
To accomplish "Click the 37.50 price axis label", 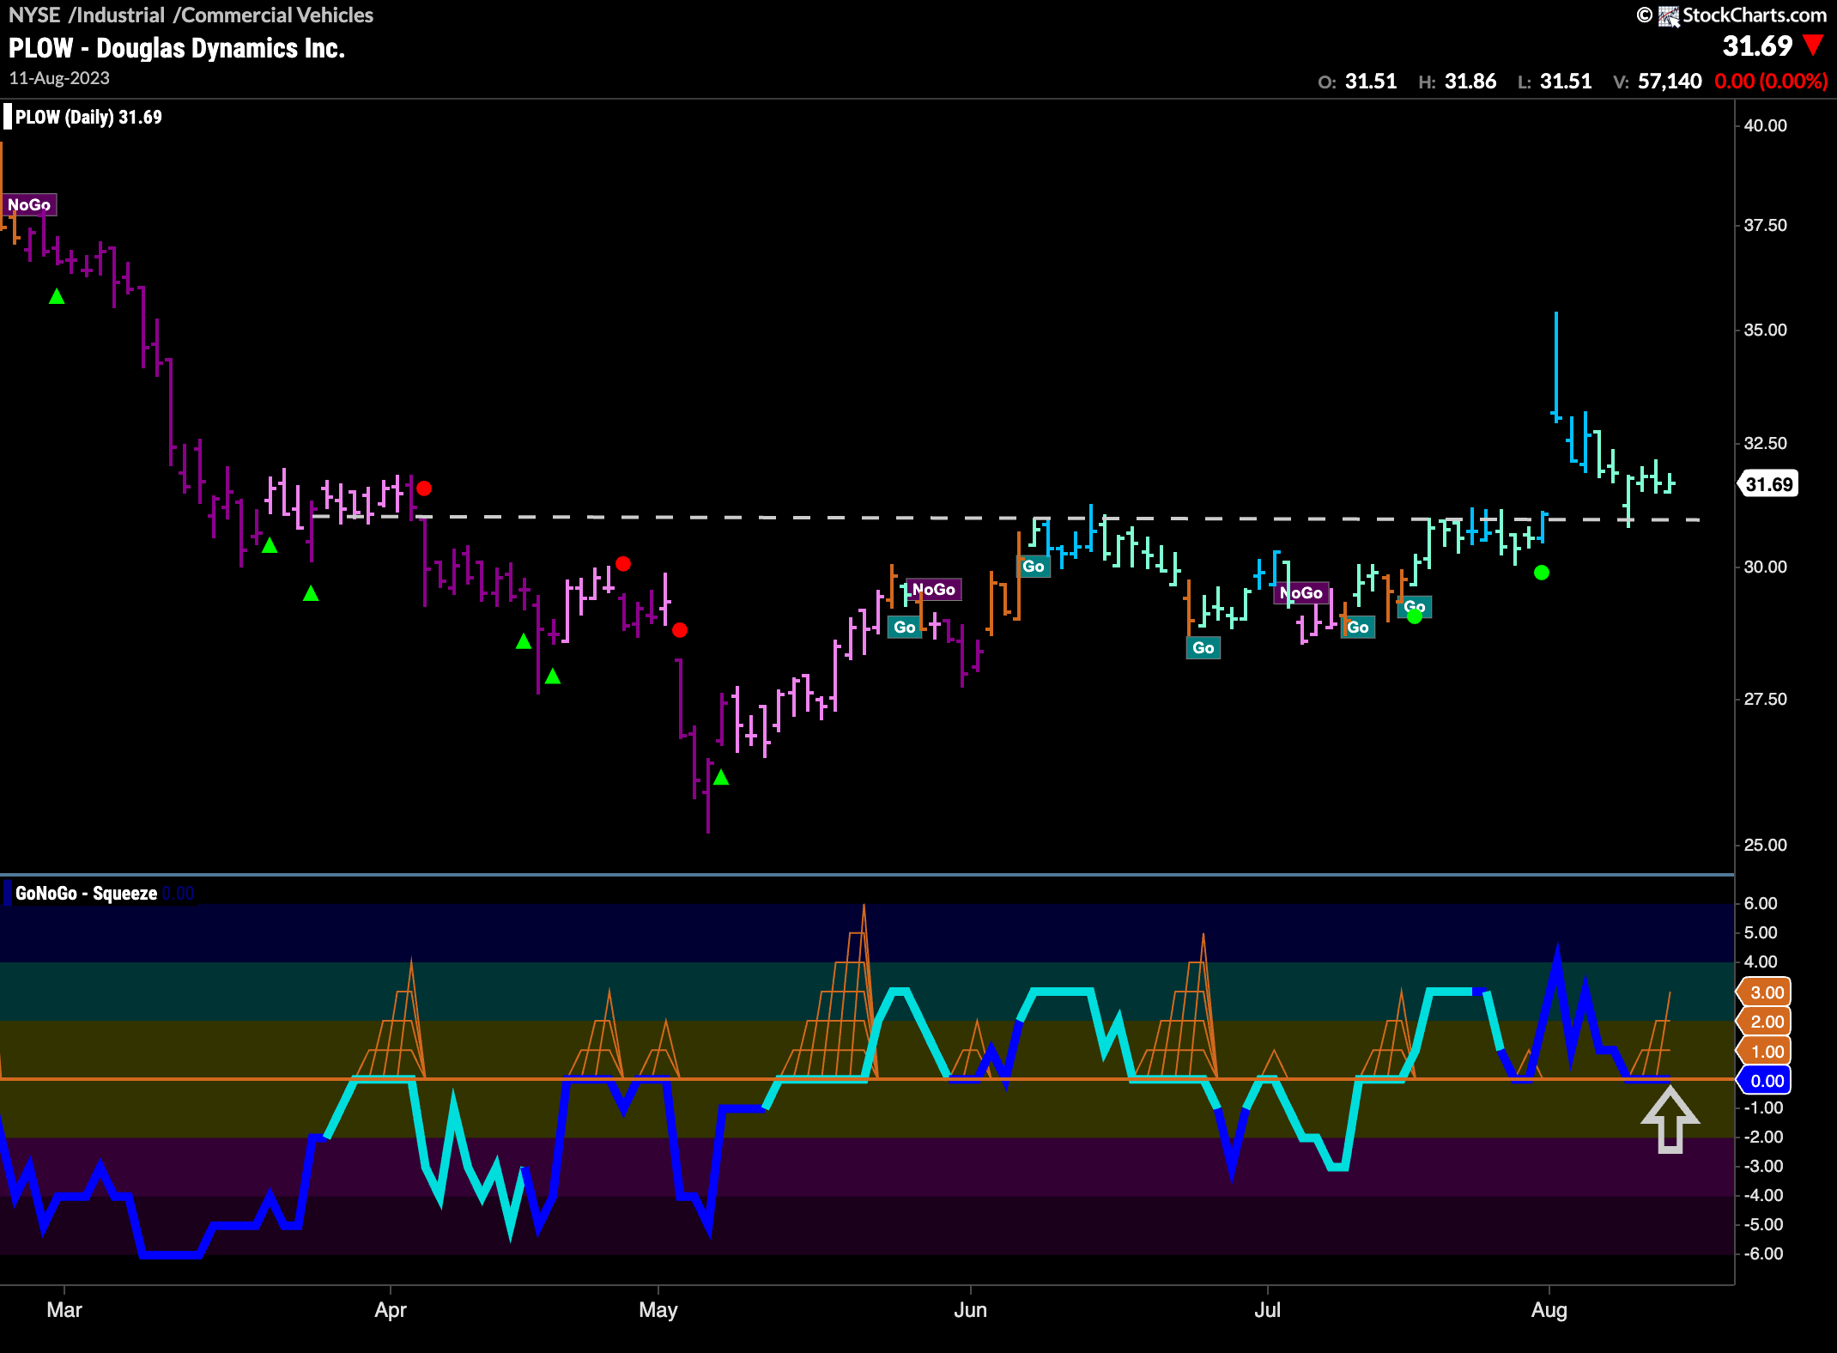I will coord(1766,225).
